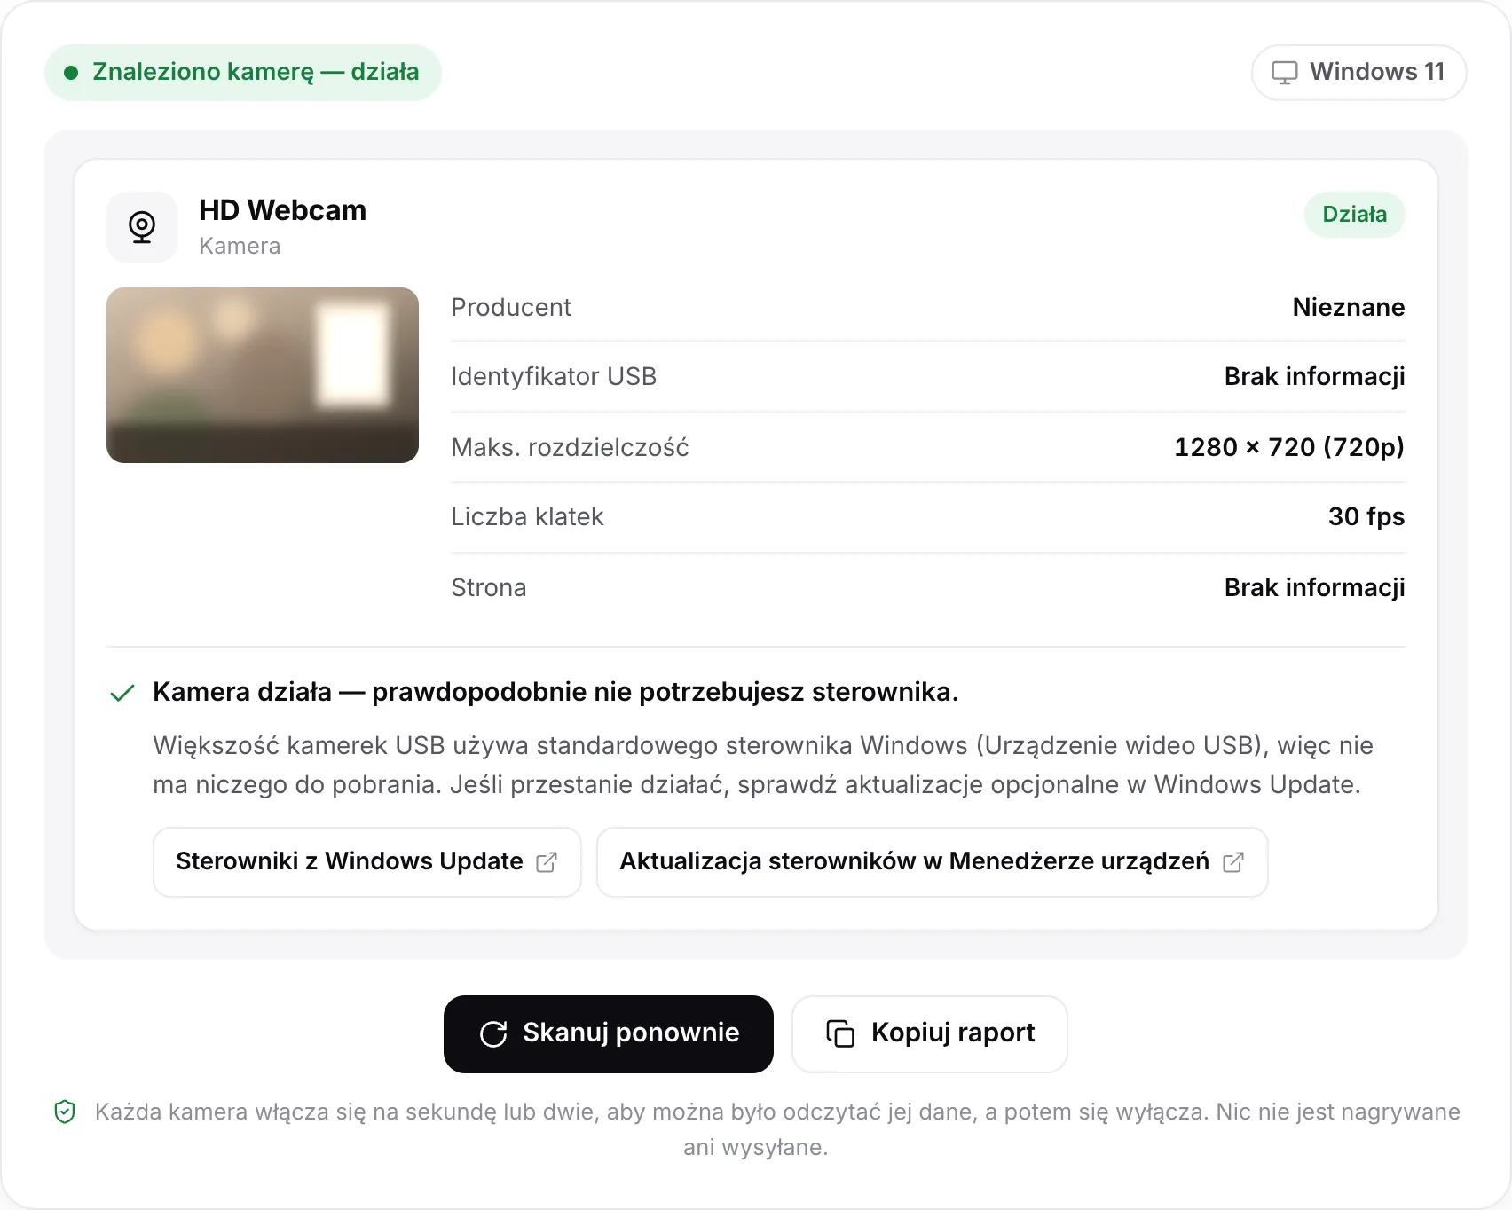This screenshot has width=1512, height=1210.
Task: Click Brak informacji in Identyfikator USB row
Action: (x=1315, y=377)
